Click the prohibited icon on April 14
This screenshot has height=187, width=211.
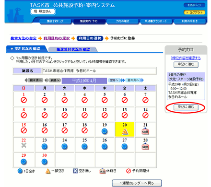pos(145,115)
